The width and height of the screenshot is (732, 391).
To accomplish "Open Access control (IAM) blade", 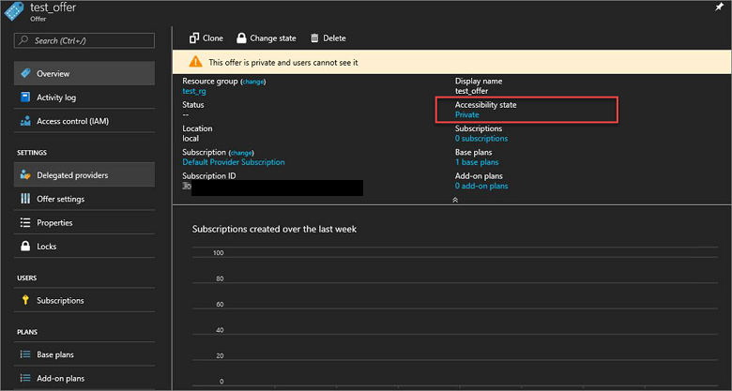I will 73,122.
